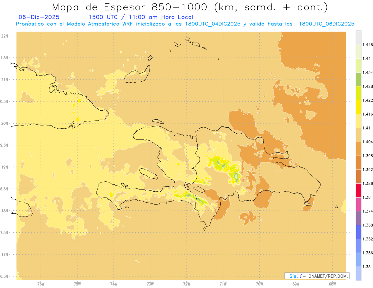Select the colorbar value '1.398'

368,156
